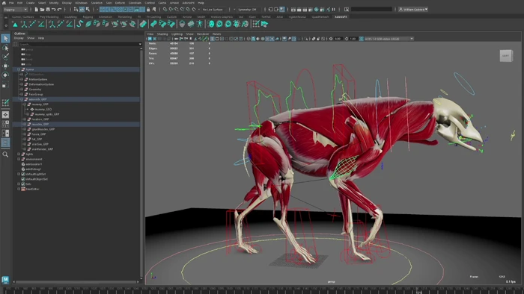The width and height of the screenshot is (524, 294).
Task: Click the teal S-curve icon on shelf
Action: click(79, 24)
